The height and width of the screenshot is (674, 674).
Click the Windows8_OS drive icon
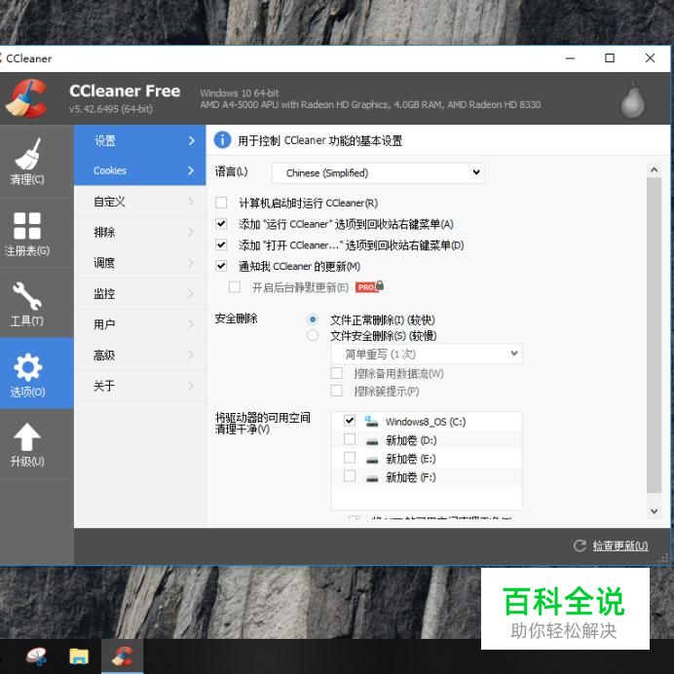[371, 421]
